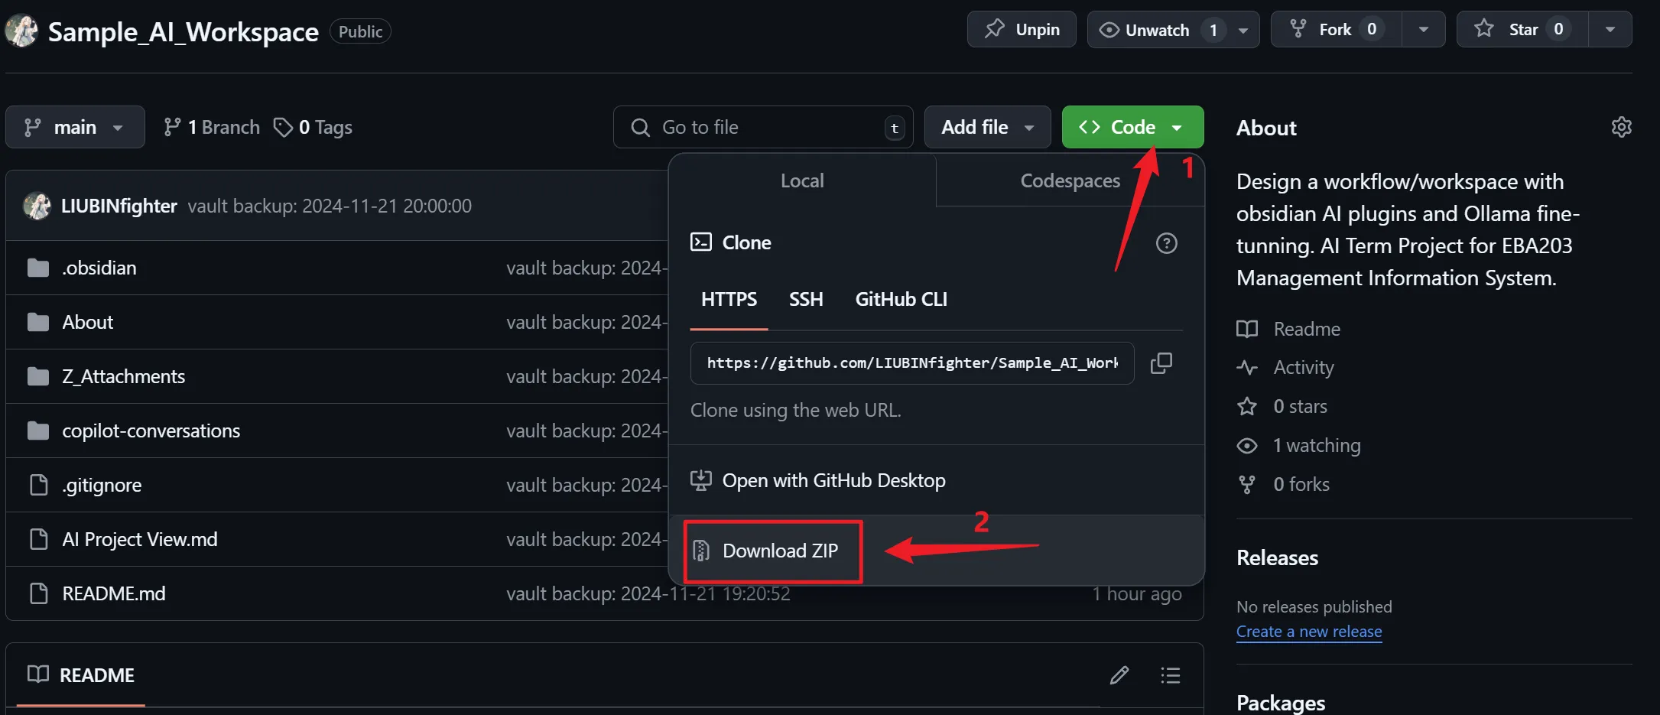Edit the README with the pencil icon
This screenshot has height=715, width=1660.
tap(1119, 675)
